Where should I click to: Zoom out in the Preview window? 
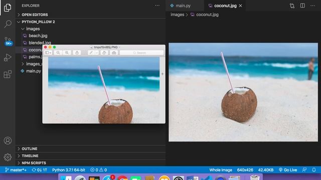click(58, 52)
